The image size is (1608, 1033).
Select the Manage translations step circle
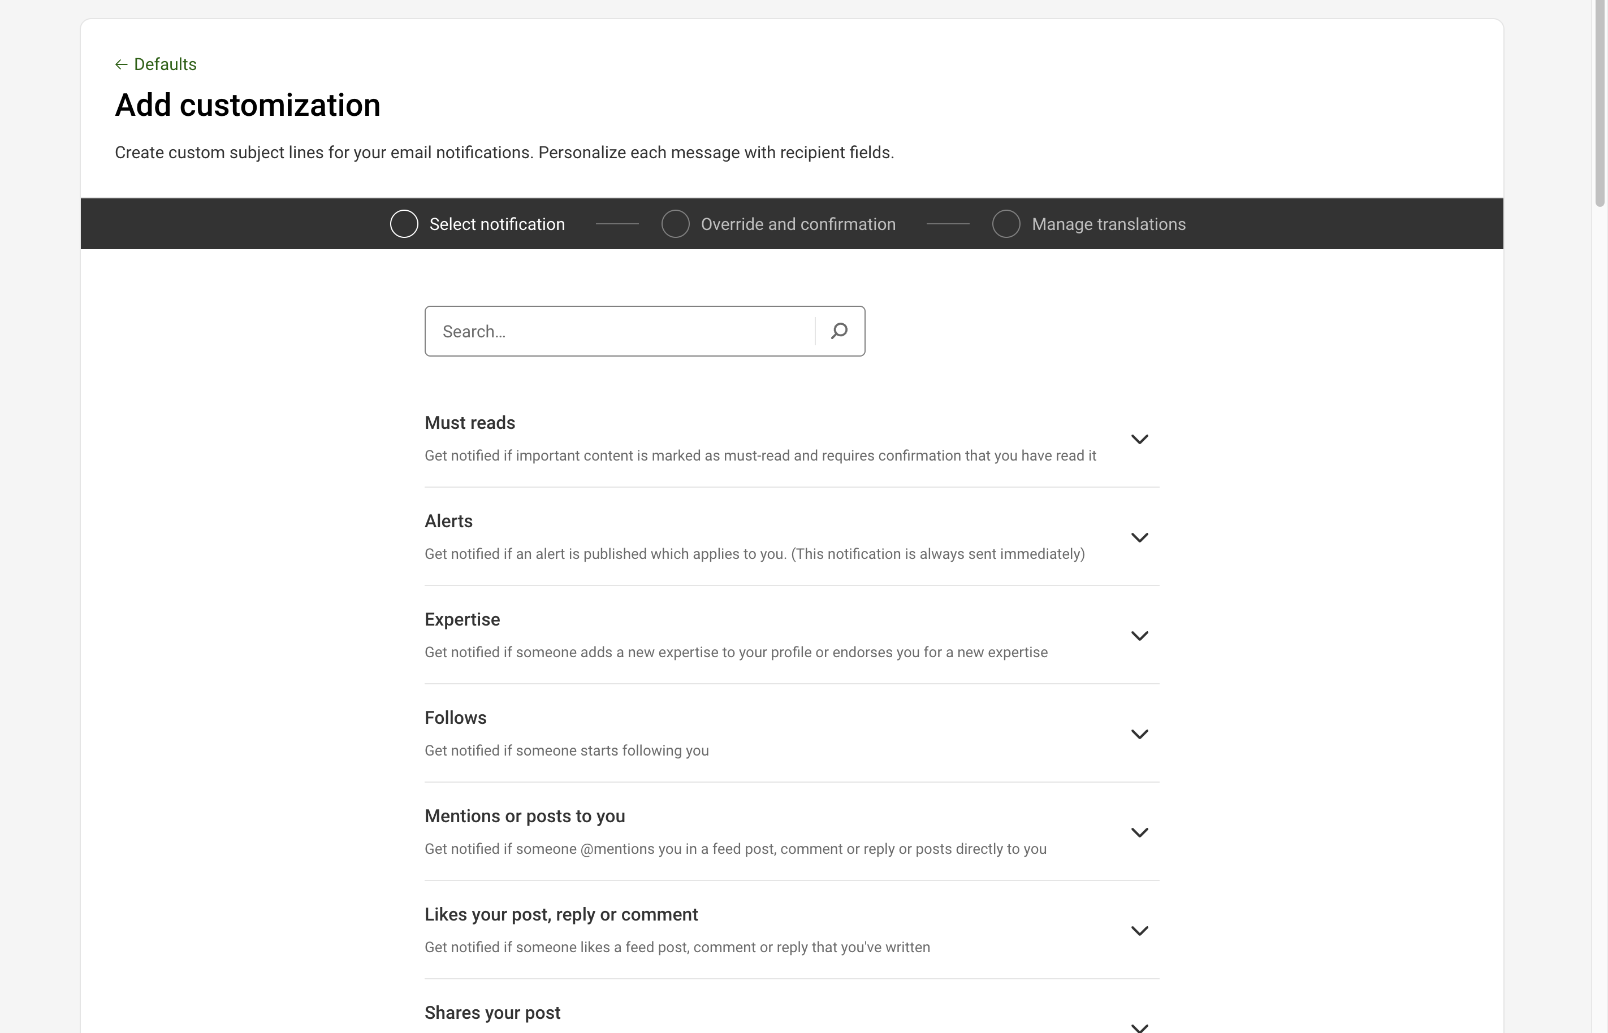coord(1006,223)
